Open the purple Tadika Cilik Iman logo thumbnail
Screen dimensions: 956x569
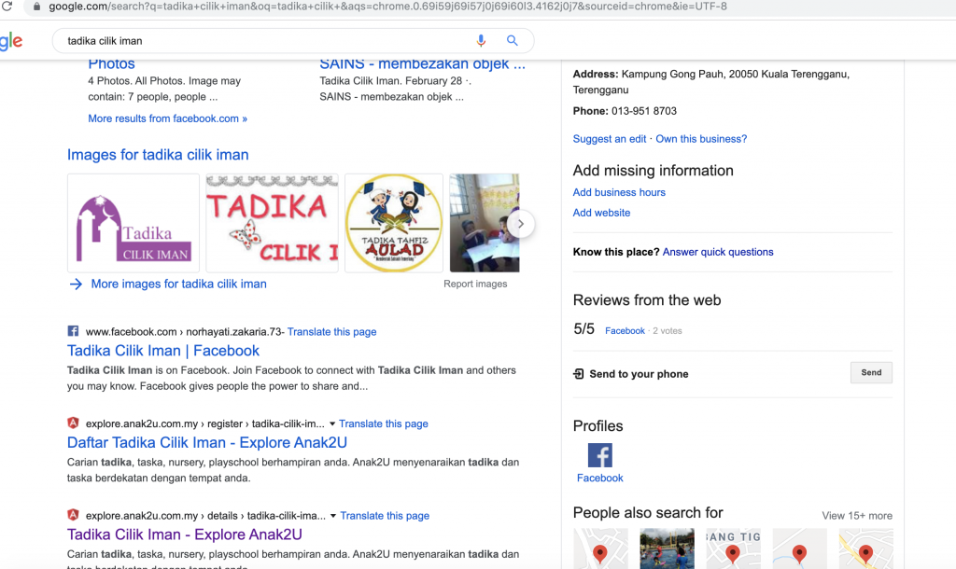134,223
